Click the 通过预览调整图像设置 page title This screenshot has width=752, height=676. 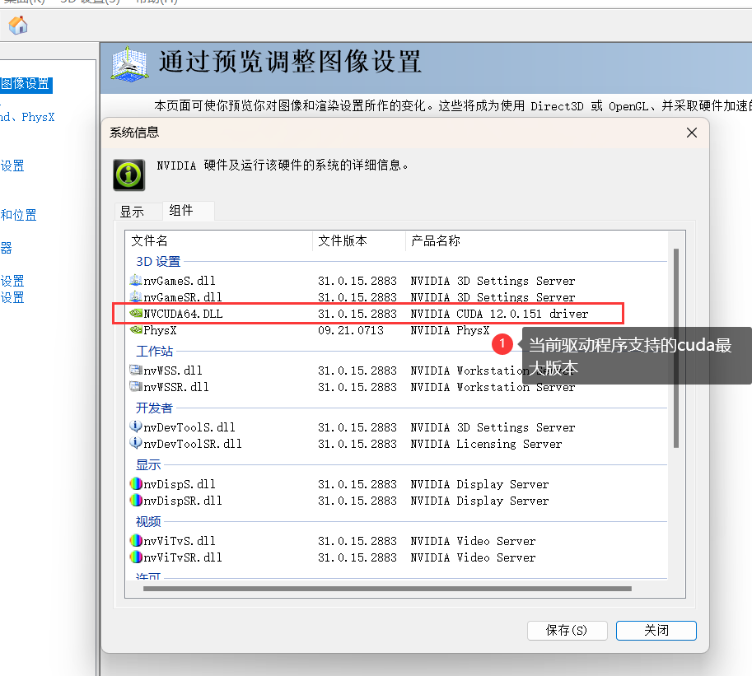290,62
